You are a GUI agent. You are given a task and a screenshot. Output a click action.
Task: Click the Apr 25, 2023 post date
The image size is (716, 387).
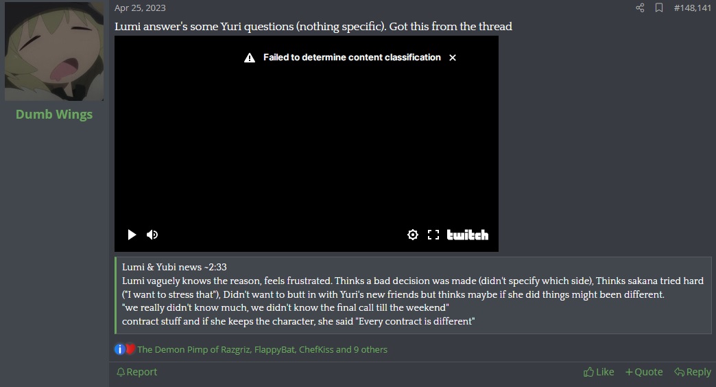point(140,8)
